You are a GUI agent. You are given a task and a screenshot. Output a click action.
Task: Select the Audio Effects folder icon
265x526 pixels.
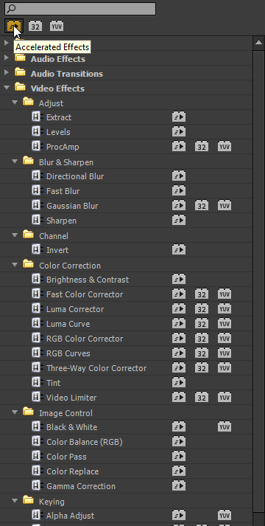20,58
